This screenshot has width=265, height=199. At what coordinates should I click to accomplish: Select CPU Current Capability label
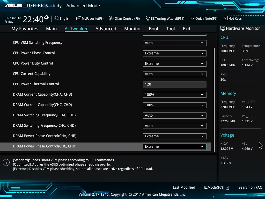(32, 74)
